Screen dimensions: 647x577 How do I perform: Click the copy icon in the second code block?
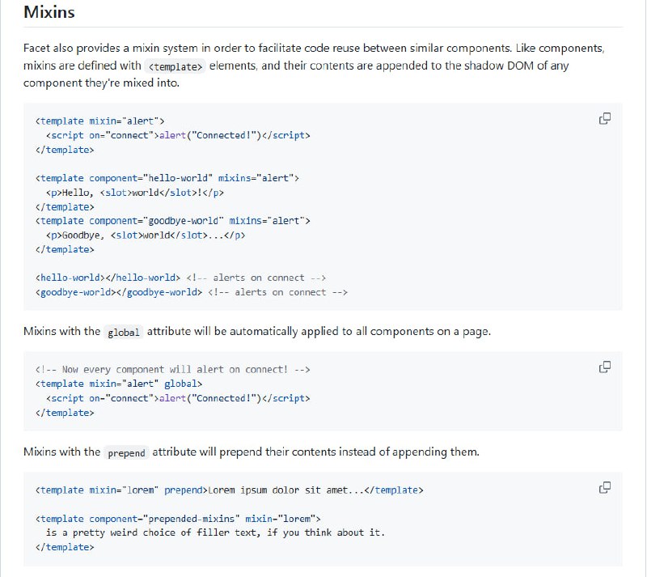pyautogui.click(x=604, y=367)
